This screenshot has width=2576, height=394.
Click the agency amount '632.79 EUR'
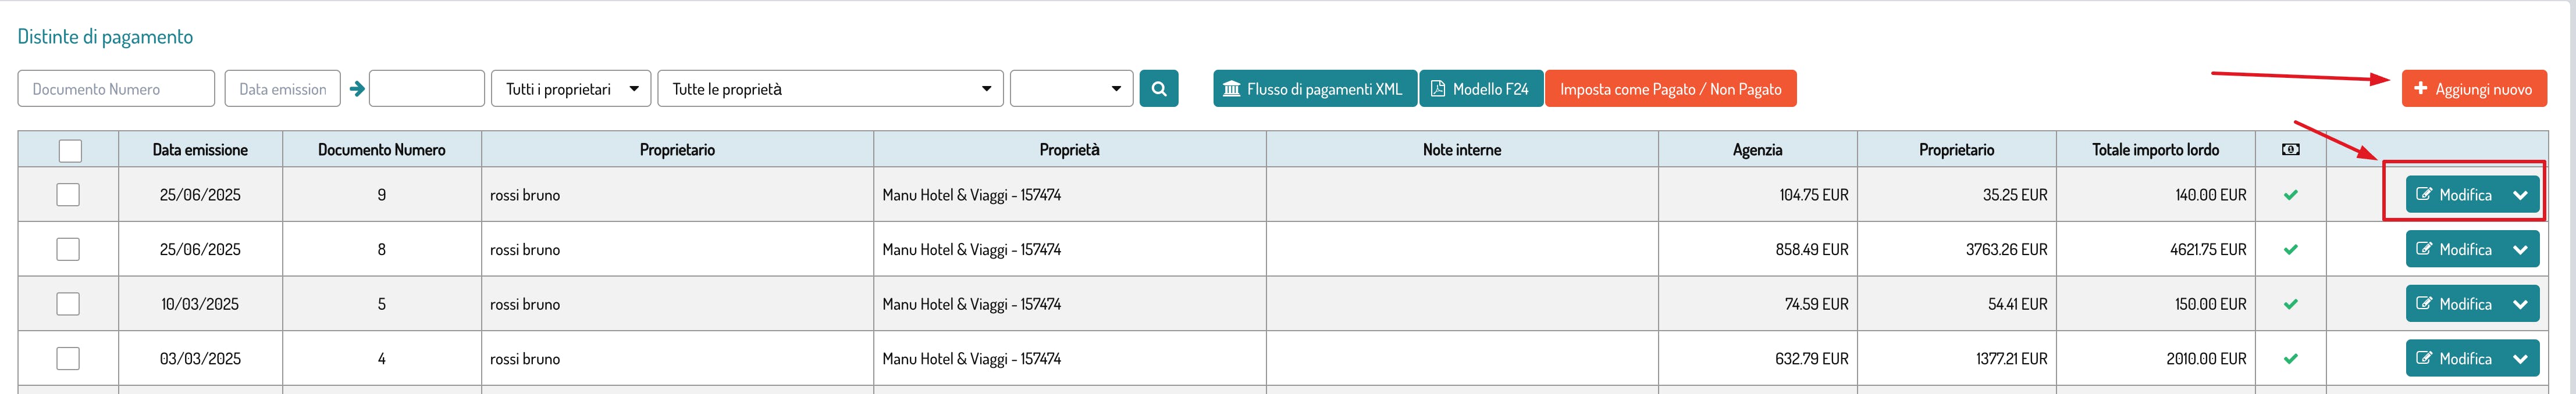click(x=1812, y=358)
